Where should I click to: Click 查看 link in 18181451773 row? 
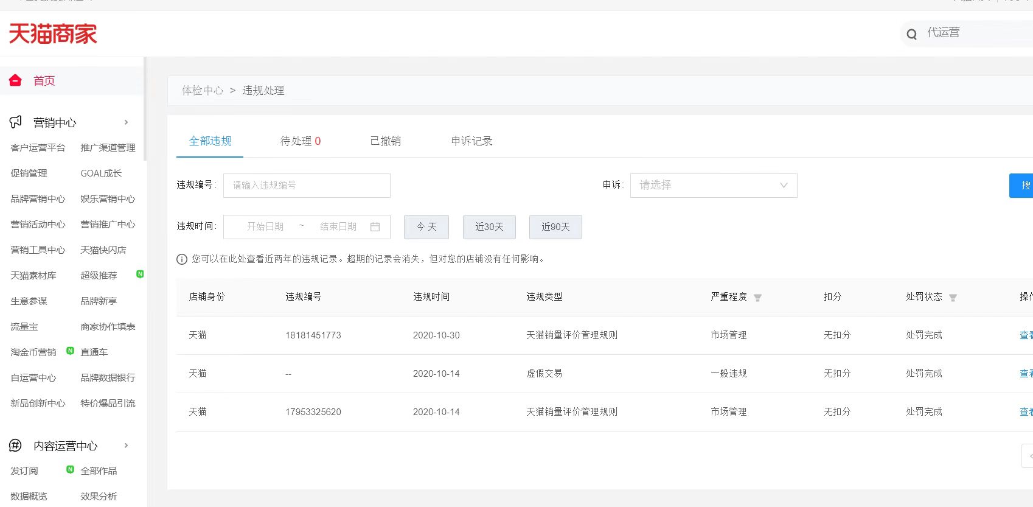(x=1026, y=335)
